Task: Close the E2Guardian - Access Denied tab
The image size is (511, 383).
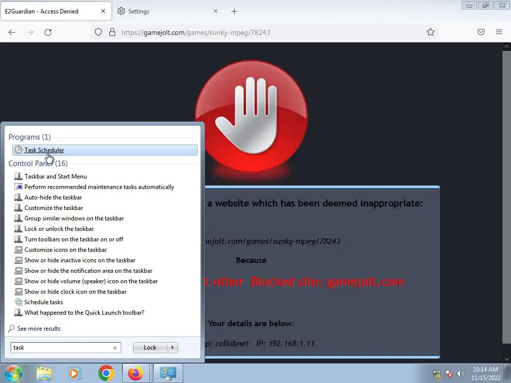Action: [x=103, y=11]
